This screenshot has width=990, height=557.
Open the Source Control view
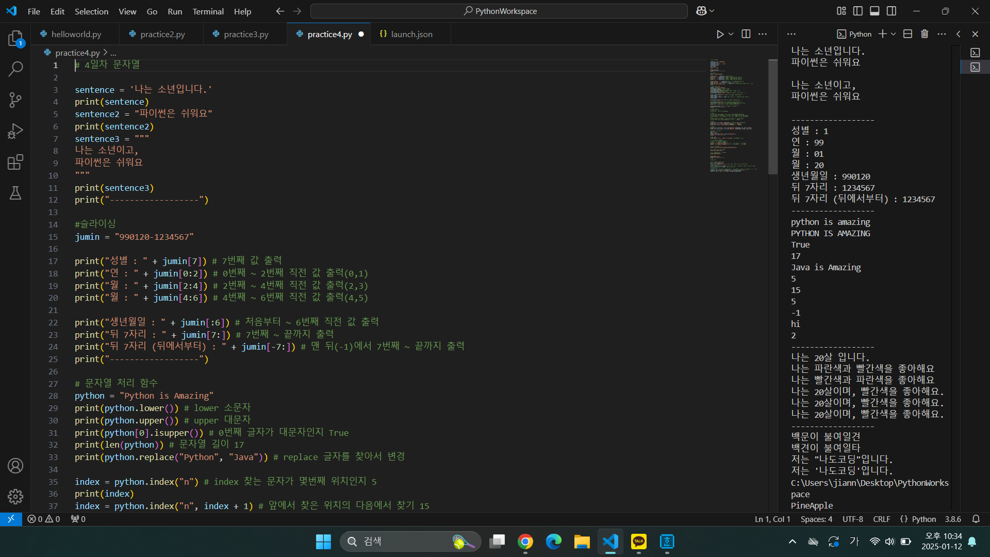pyautogui.click(x=15, y=100)
